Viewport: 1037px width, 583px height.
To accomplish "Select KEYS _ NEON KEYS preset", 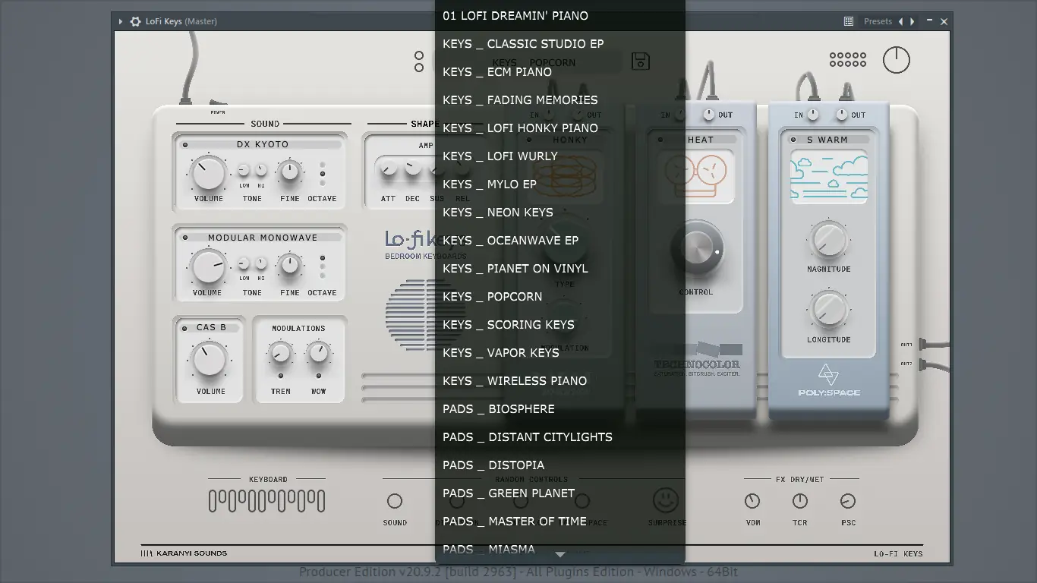I will pos(560,212).
